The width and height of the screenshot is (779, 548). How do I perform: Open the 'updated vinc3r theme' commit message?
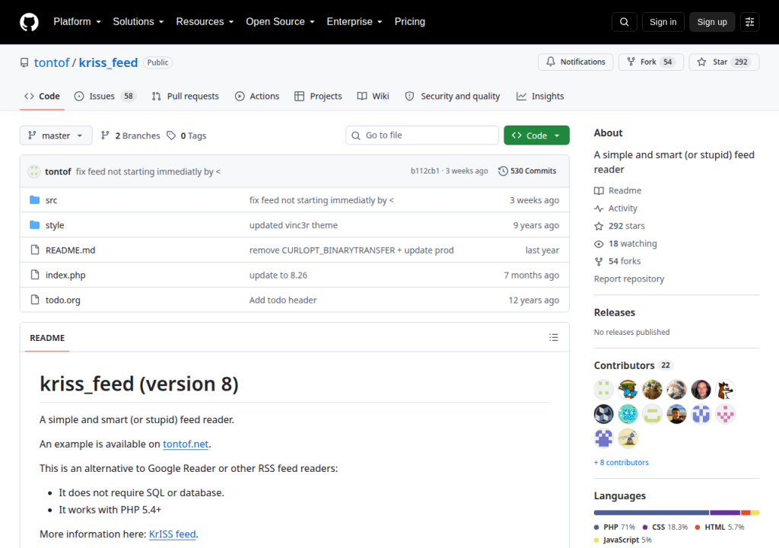click(x=293, y=225)
